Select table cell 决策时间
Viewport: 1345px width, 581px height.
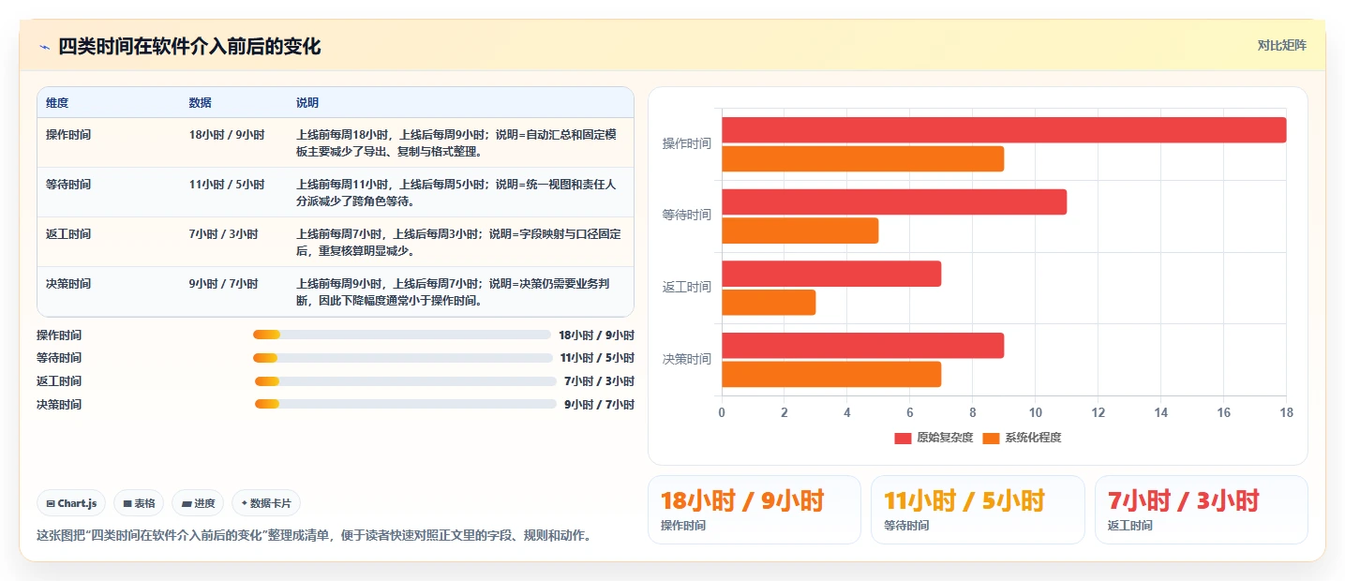pos(68,283)
